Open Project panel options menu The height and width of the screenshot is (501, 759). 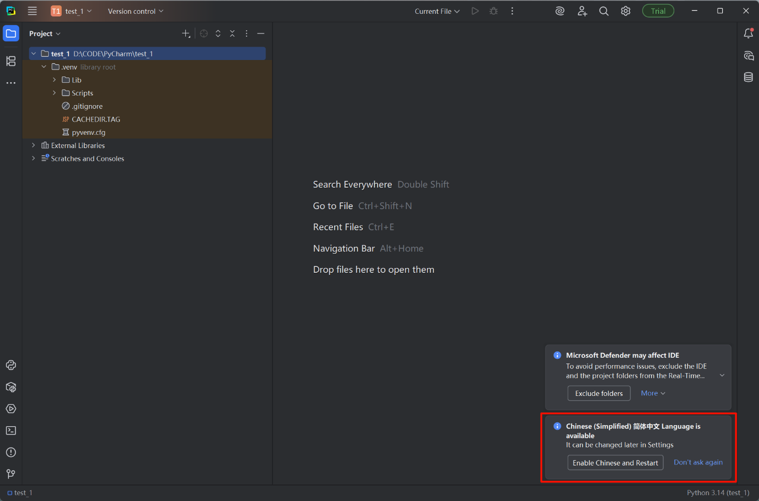246,33
